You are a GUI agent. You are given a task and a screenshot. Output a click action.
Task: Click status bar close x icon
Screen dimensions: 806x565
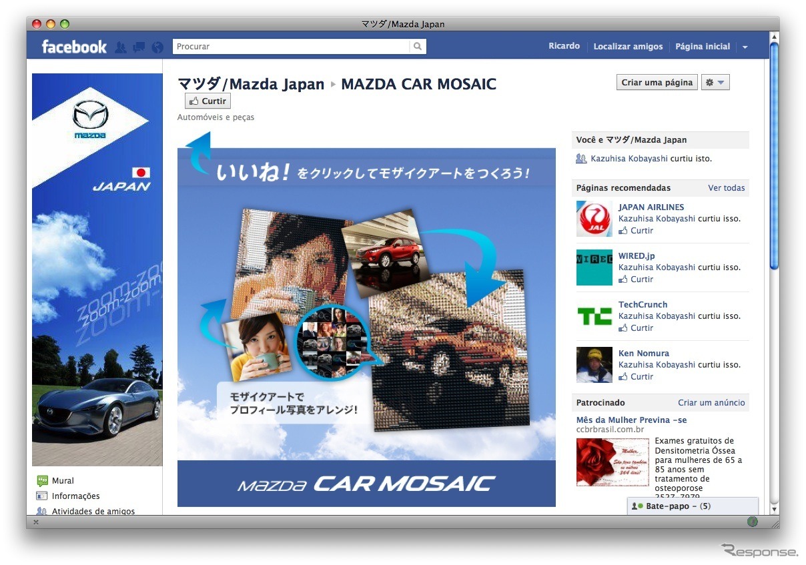(35, 522)
